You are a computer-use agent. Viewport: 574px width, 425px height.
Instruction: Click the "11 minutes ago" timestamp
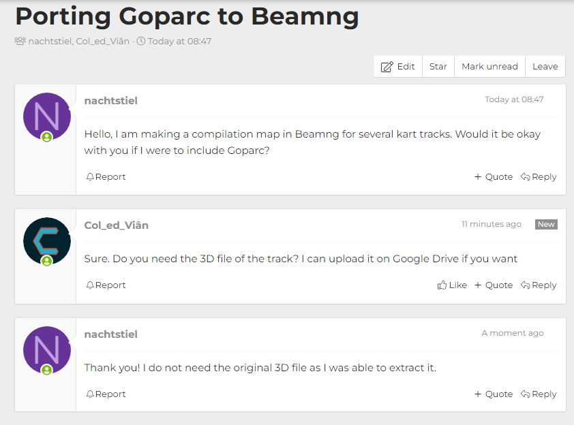[491, 224]
